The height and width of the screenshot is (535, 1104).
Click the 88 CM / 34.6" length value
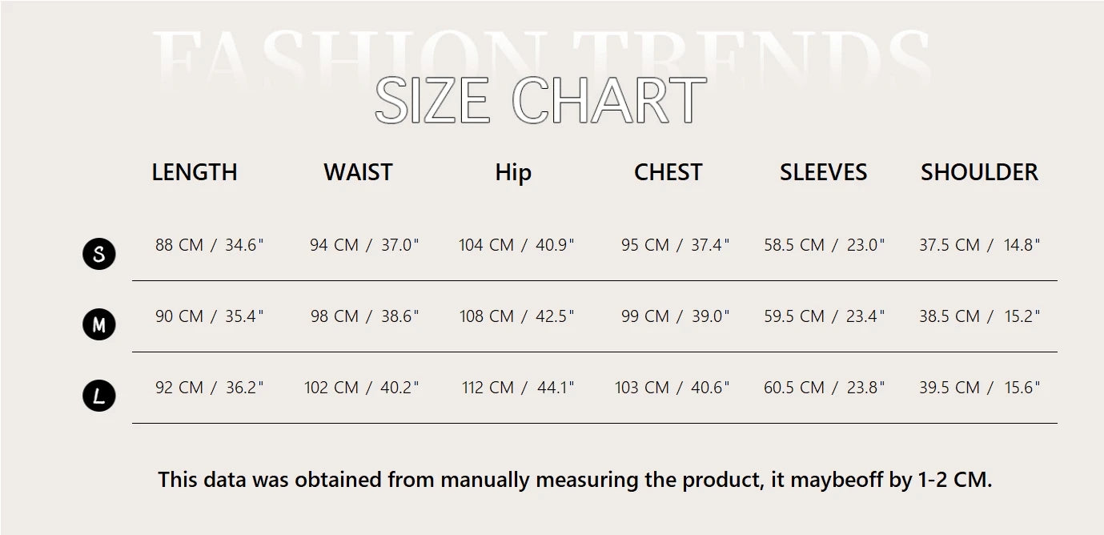pyautogui.click(x=209, y=245)
